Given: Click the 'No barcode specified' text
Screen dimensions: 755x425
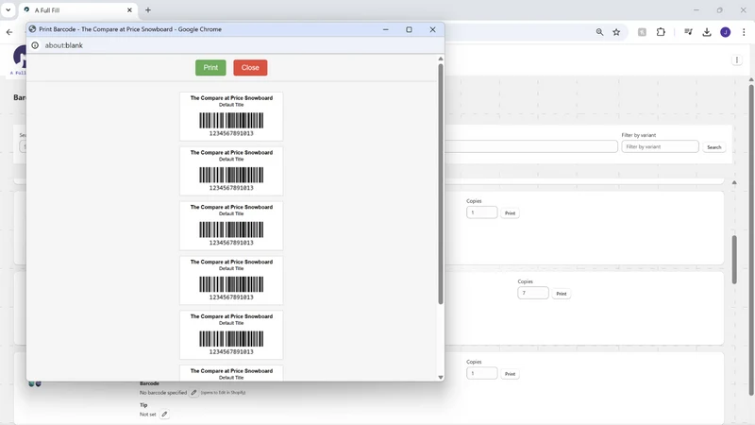Looking at the screenshot, I should [163, 393].
